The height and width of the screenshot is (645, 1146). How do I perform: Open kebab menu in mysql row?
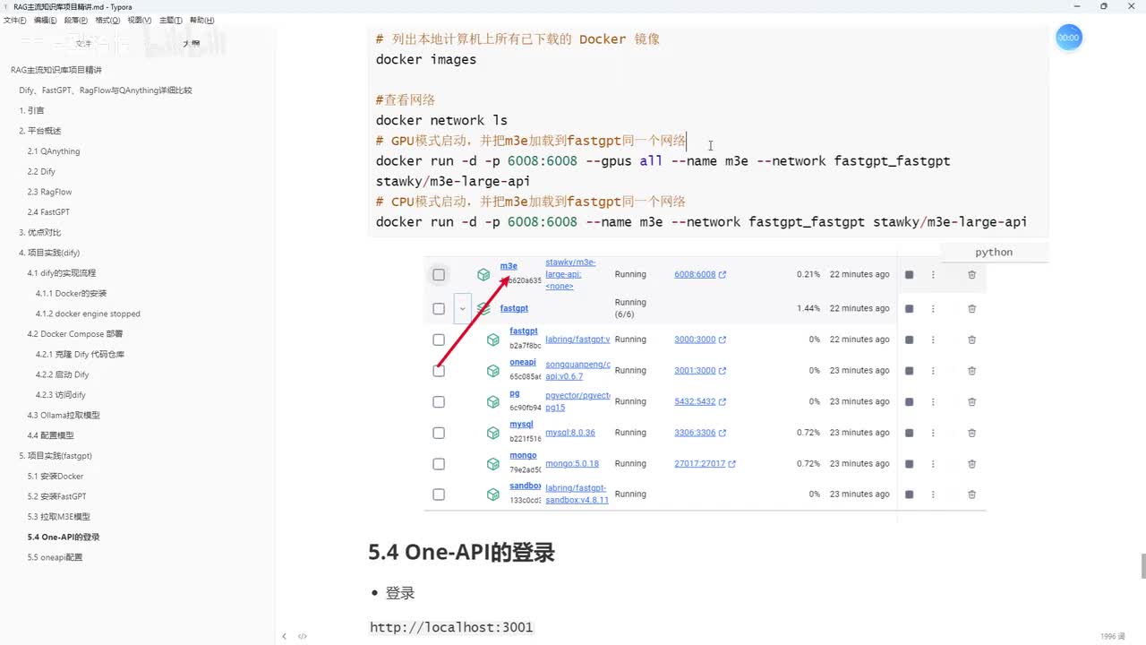pyautogui.click(x=933, y=433)
